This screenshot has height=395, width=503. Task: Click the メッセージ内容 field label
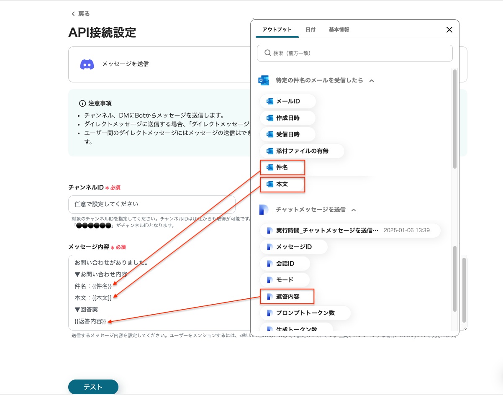tap(89, 247)
